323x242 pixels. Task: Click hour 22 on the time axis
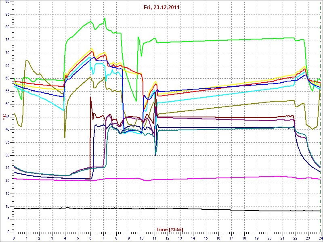click(x=296, y=238)
